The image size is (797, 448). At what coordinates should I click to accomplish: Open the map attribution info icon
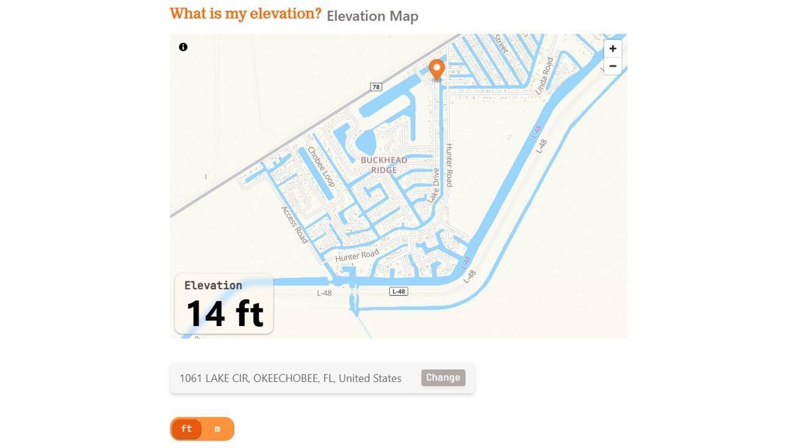(183, 47)
